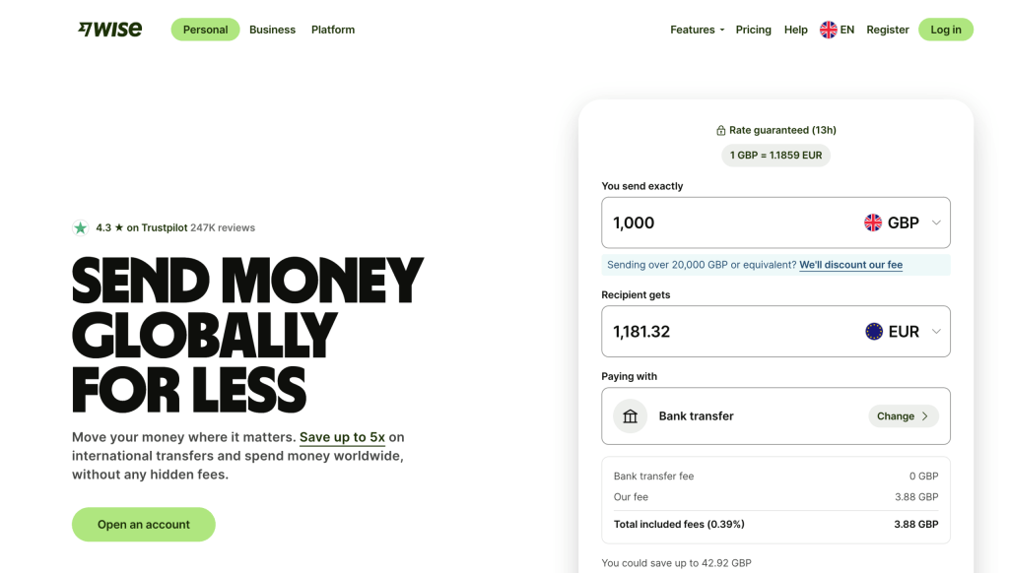Change the Bank transfer payment method
This screenshot has width=1009, height=573.
[902, 415]
